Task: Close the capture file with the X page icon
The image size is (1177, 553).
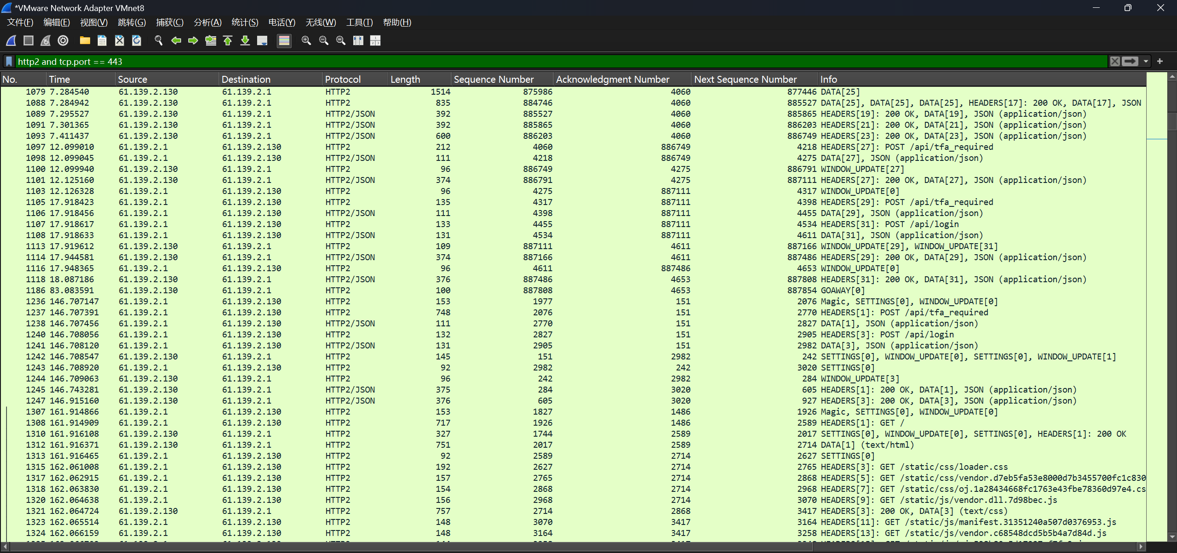Action: [120, 40]
